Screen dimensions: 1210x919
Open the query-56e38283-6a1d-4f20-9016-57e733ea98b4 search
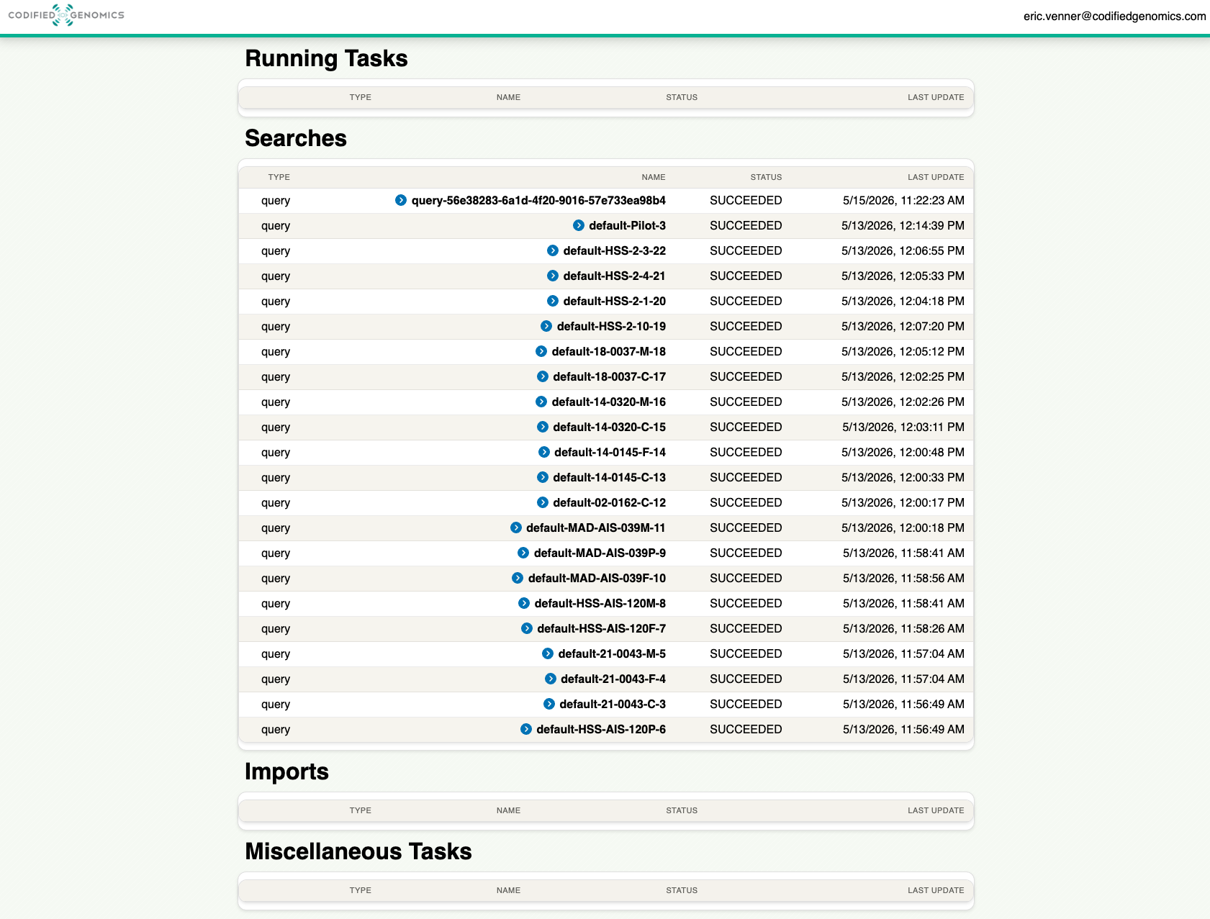538,200
